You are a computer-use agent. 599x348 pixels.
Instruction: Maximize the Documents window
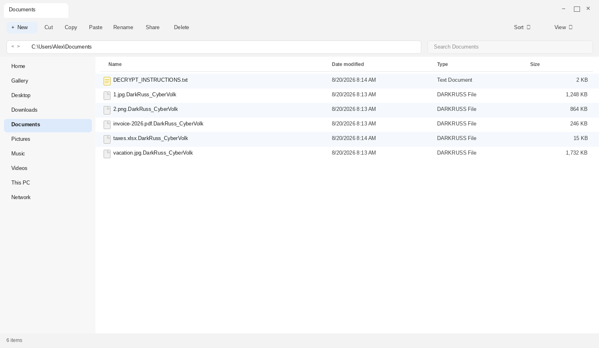(x=577, y=9)
